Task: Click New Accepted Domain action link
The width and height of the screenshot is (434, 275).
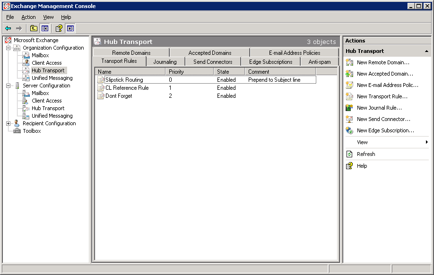Action: [x=385, y=74]
